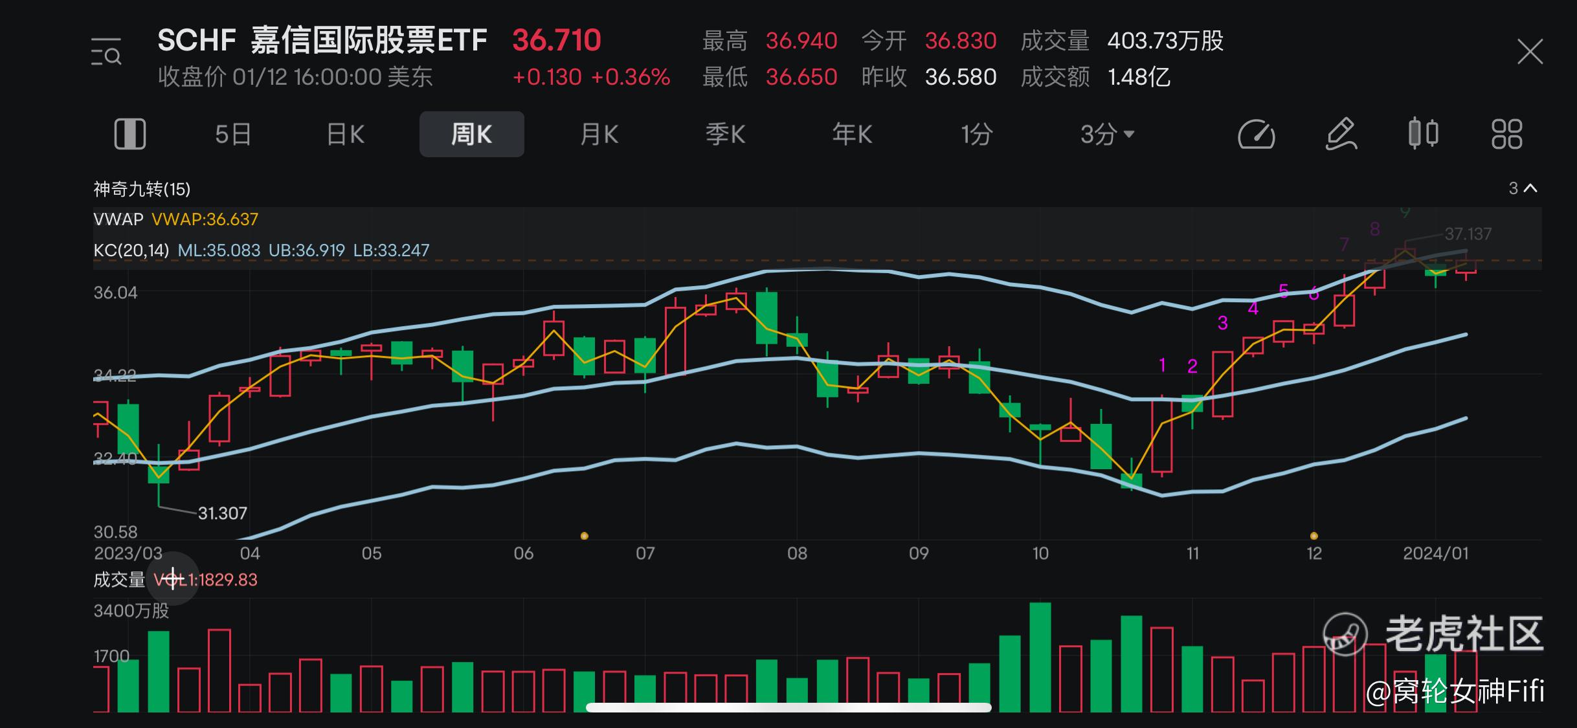Open the stock search list icon
This screenshot has height=728, width=1577.
click(106, 52)
